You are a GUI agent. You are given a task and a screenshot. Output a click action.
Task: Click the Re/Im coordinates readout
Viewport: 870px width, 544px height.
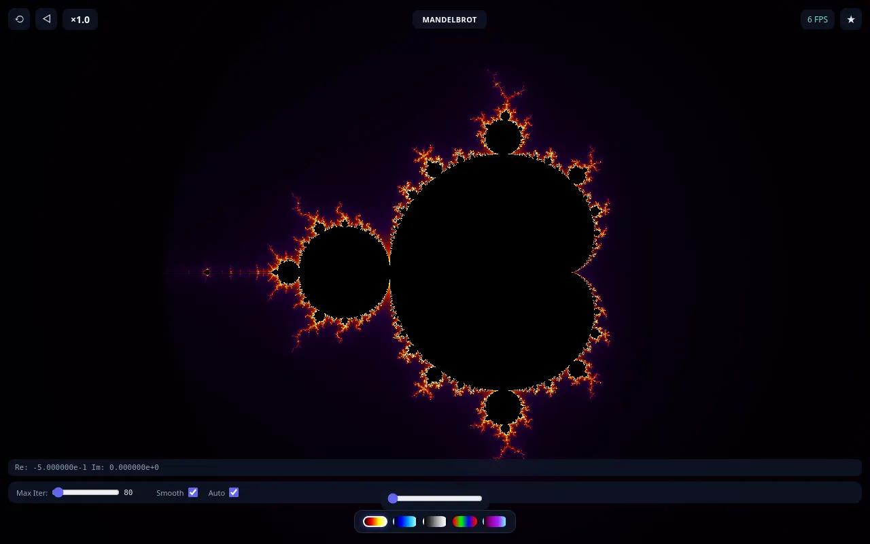[x=435, y=467]
